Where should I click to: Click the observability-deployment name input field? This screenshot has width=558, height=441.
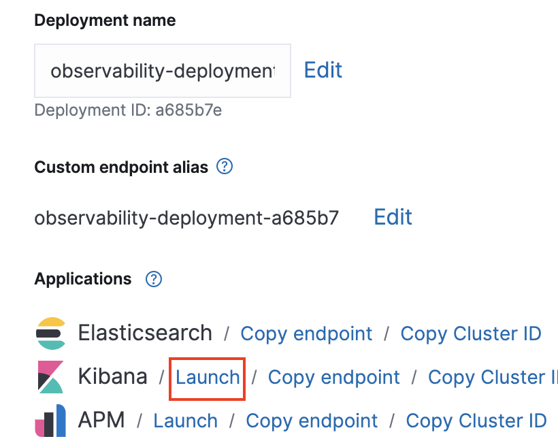tap(162, 70)
